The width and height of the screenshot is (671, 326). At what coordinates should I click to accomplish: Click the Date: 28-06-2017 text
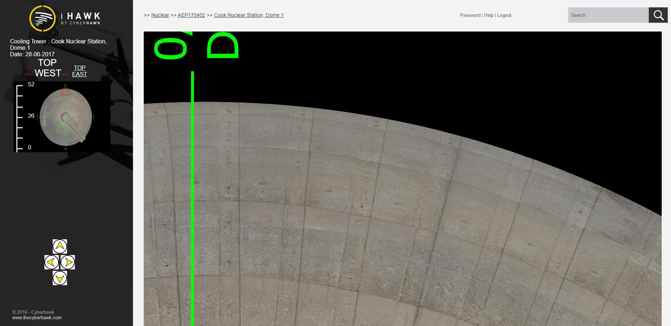(32, 54)
